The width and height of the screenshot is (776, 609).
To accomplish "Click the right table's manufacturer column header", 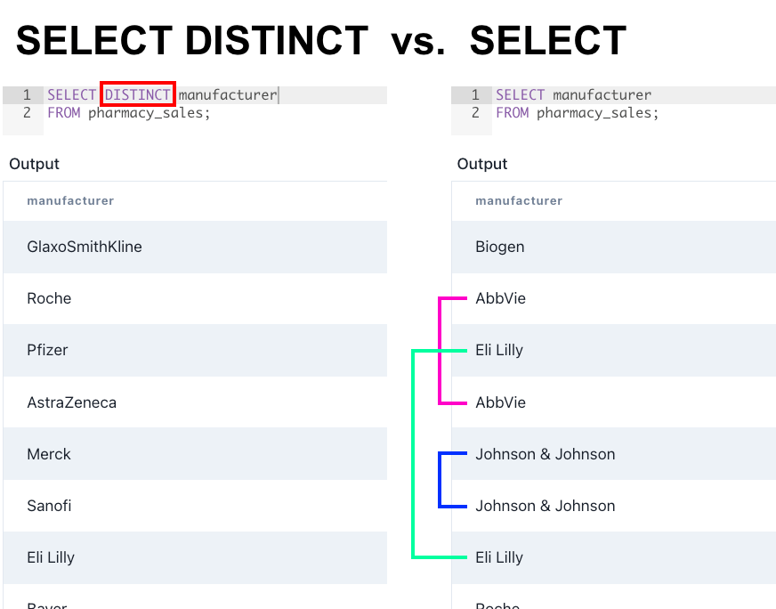I will point(519,201).
